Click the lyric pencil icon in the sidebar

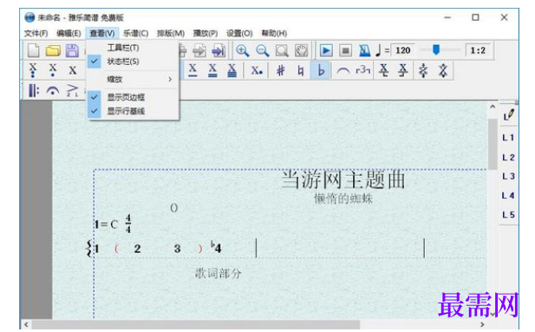point(508,114)
